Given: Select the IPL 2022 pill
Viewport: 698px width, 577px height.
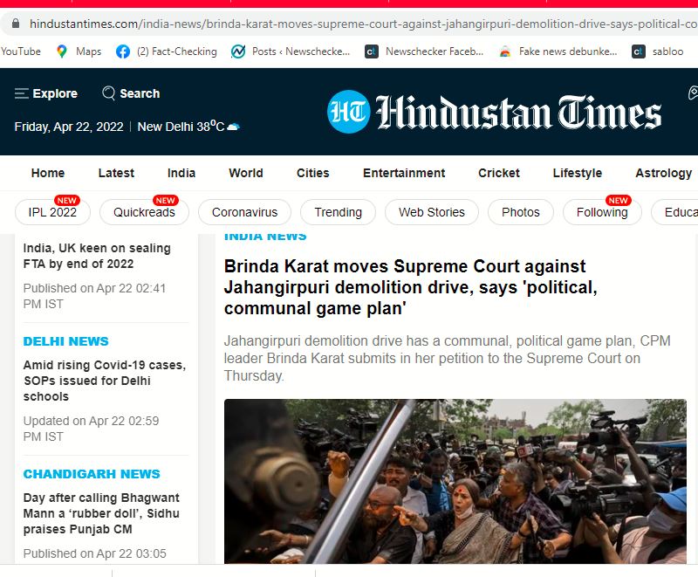Looking at the screenshot, I should coord(52,212).
